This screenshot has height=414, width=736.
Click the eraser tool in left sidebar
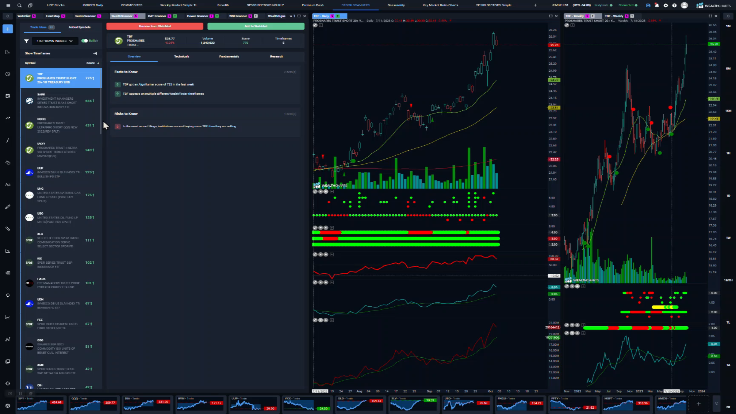point(8,273)
